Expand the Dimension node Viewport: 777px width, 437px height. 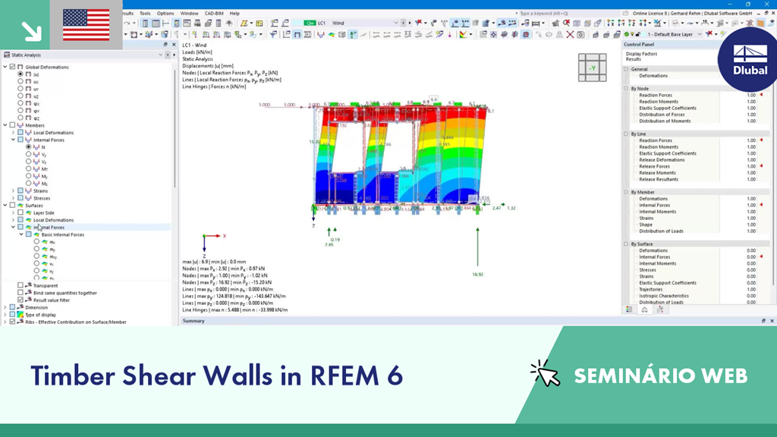pos(5,307)
